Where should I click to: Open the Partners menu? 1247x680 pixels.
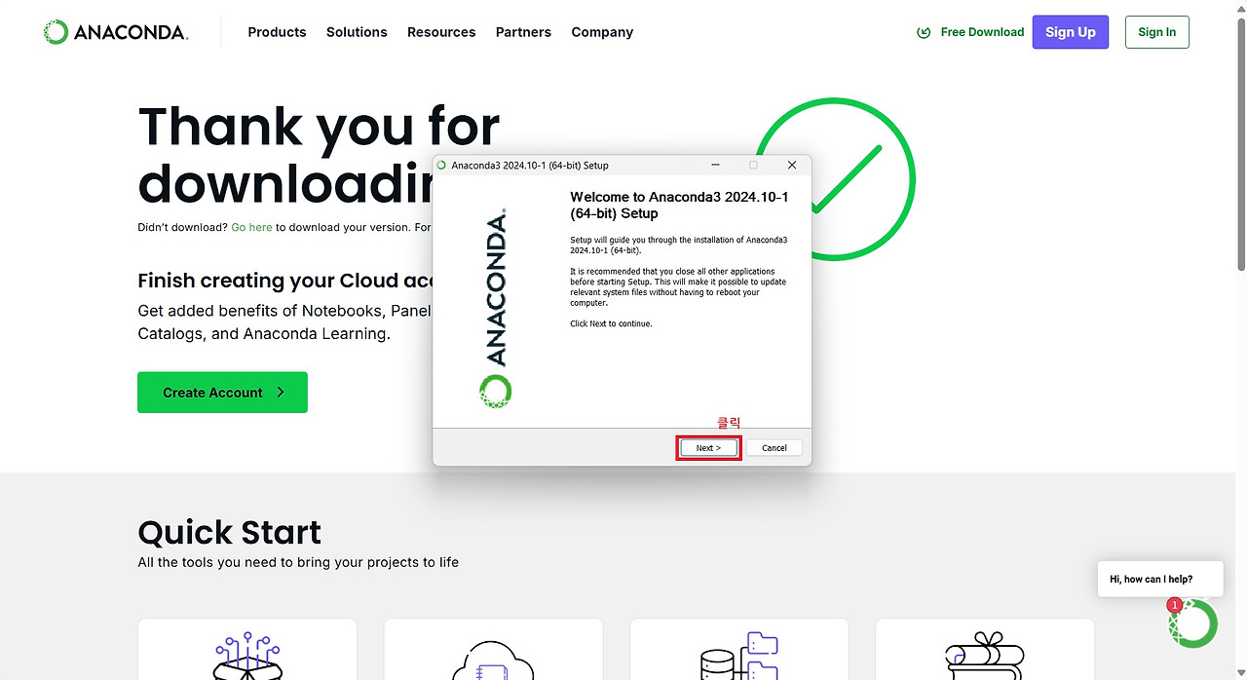coord(523,32)
